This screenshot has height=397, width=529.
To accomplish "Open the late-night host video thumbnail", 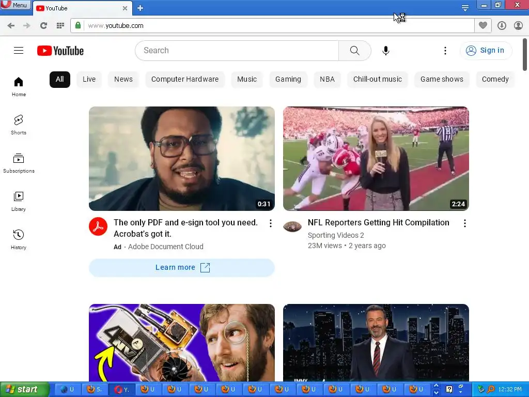I will (376, 343).
